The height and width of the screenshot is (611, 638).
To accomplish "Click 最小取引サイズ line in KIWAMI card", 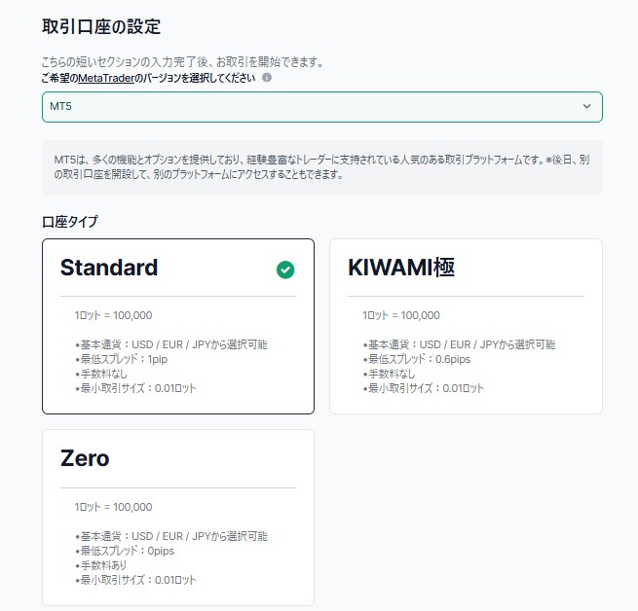I will (x=423, y=388).
